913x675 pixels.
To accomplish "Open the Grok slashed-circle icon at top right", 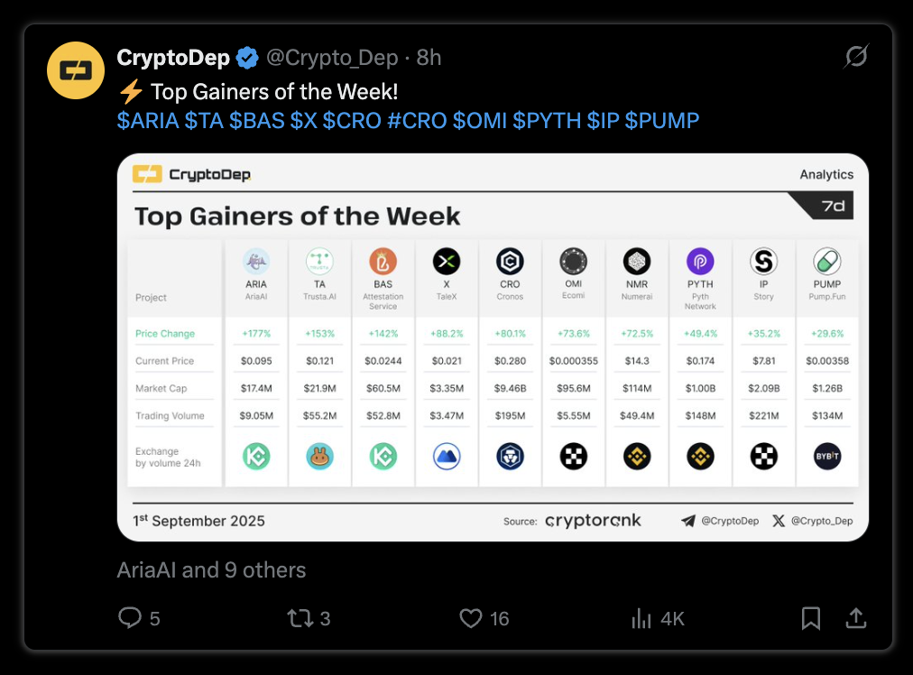I will 856,57.
